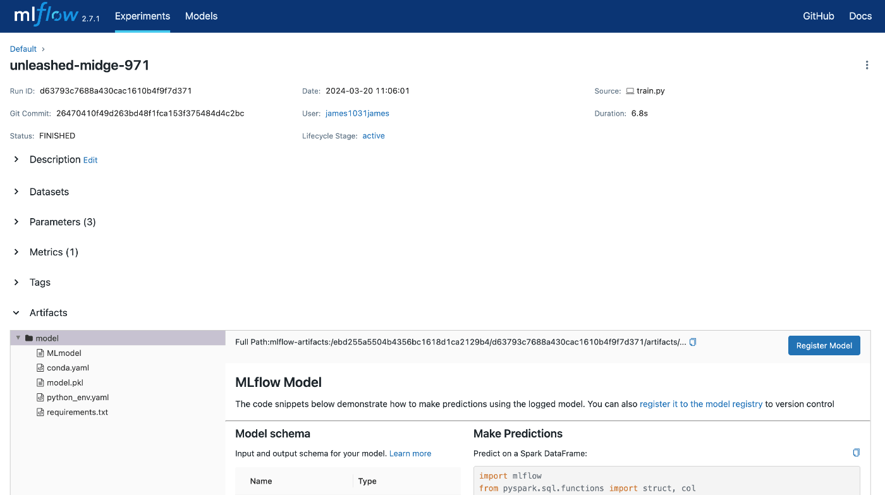The image size is (885, 495).
Task: Expand the Description section
Action: coord(16,159)
